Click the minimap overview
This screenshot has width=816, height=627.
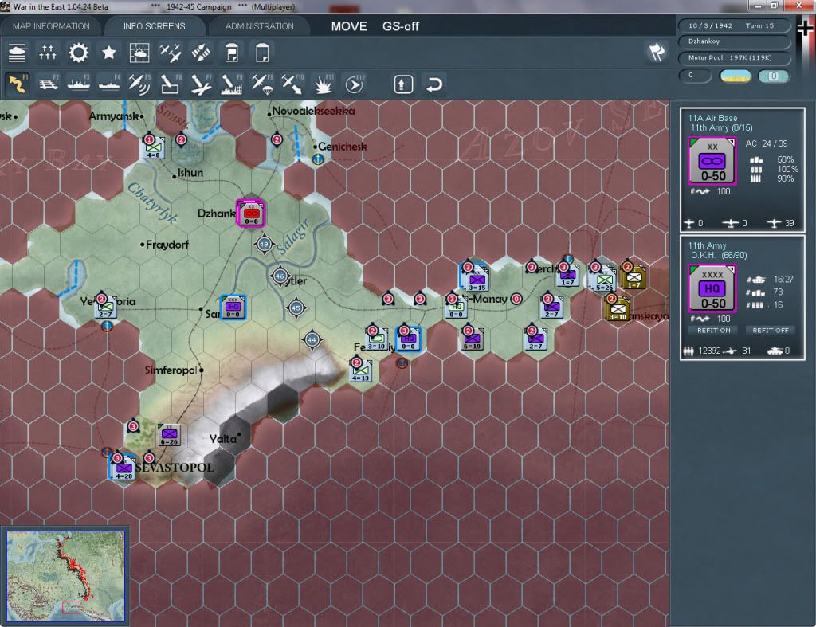click(x=65, y=576)
